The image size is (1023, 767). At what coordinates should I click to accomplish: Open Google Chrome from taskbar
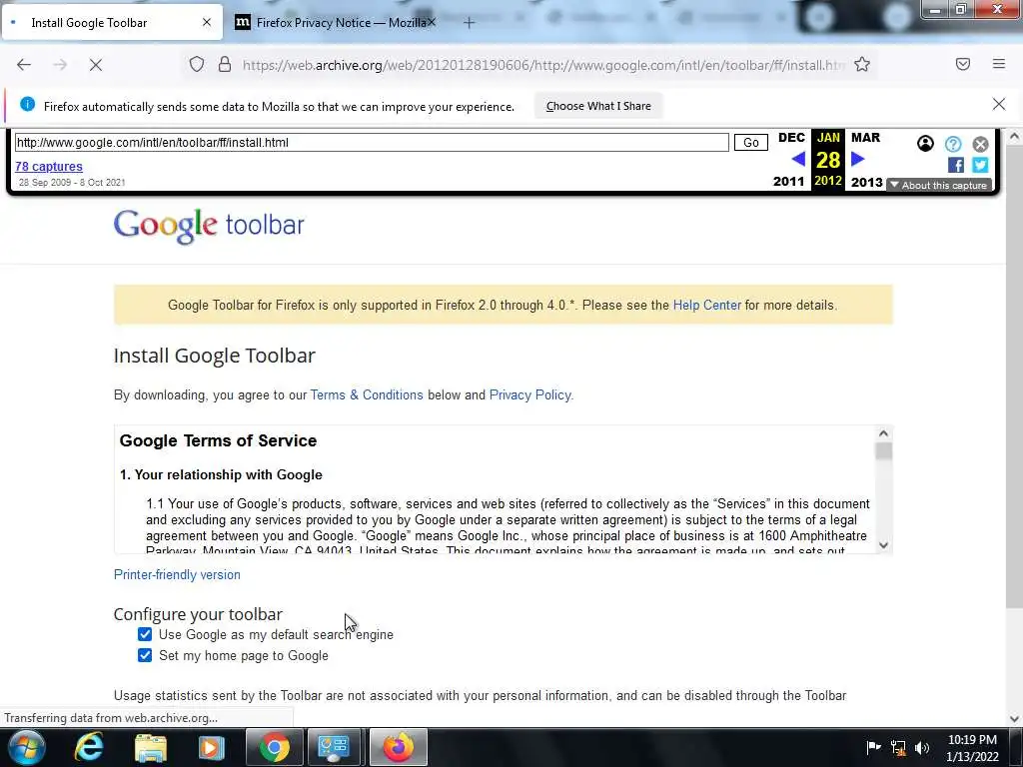(x=275, y=747)
